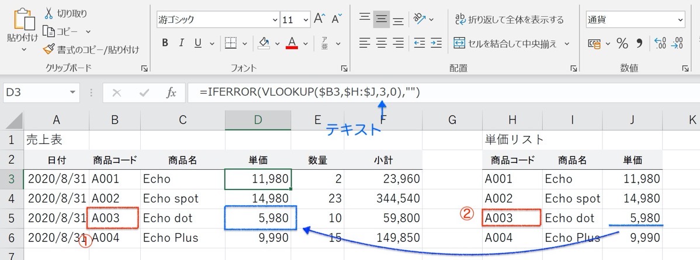Open the paste options dropdown under 貼り付け

pyautogui.click(x=23, y=50)
